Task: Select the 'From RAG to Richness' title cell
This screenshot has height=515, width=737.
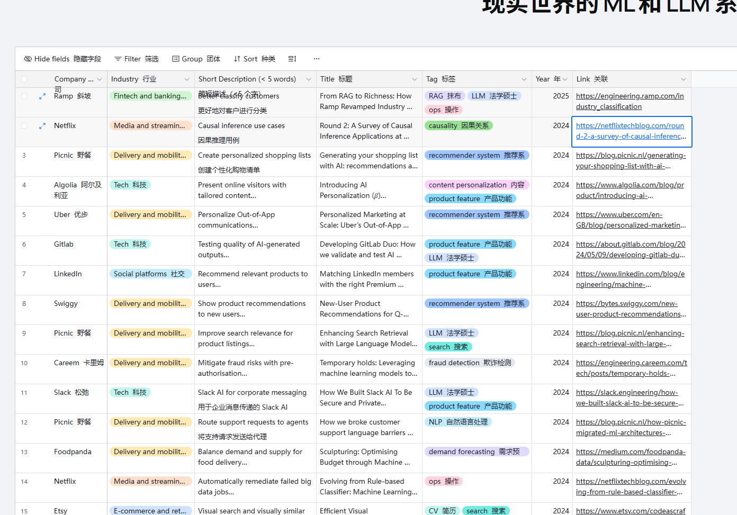Action: (369, 103)
